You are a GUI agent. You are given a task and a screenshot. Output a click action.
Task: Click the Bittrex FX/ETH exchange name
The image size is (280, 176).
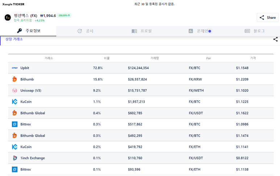[25, 169]
